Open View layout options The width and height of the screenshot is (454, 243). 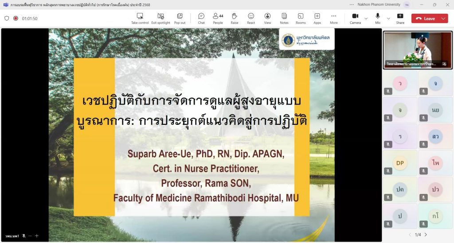267,19
